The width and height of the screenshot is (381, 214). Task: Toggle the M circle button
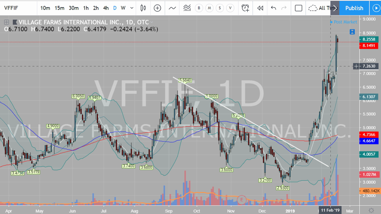click(209, 8)
